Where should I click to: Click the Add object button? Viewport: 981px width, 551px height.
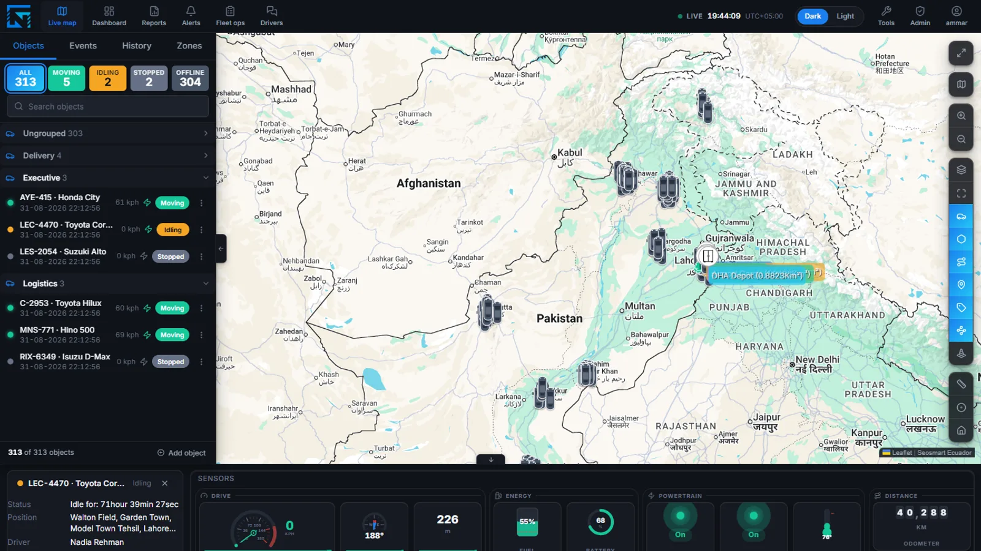point(181,453)
